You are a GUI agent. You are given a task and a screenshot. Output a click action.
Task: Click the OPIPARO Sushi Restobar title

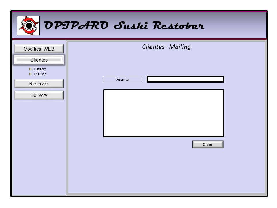124,26
